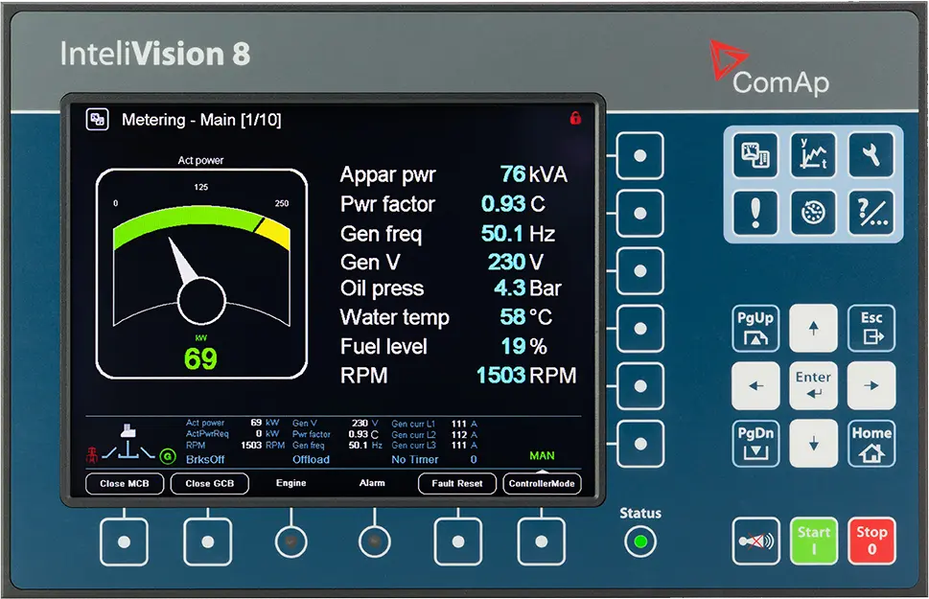Open the ControllerMode selector
The height and width of the screenshot is (599, 929).
tap(542, 484)
